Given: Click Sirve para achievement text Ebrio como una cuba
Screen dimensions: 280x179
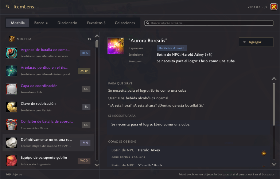Looking at the screenshot, I should pos(196,61).
